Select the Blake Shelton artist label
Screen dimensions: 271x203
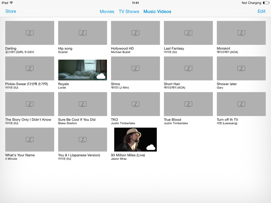(67, 123)
